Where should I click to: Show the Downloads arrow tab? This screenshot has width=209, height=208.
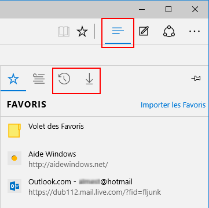pyautogui.click(x=89, y=79)
